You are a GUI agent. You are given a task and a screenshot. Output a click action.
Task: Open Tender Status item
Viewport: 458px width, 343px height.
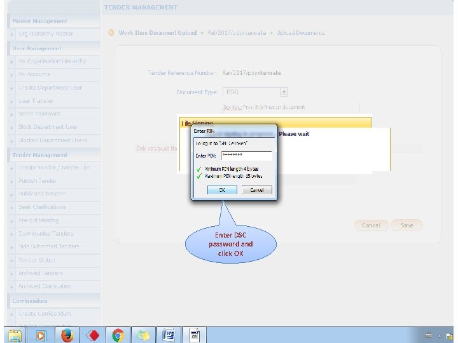tap(36, 260)
